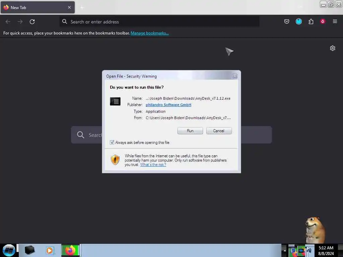Open the Pocket save icon

pos(287,21)
